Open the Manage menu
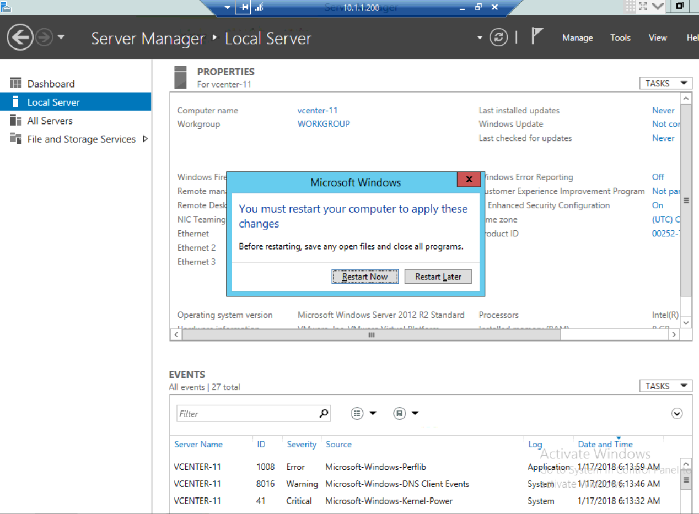The height and width of the screenshot is (514, 699). click(x=577, y=37)
